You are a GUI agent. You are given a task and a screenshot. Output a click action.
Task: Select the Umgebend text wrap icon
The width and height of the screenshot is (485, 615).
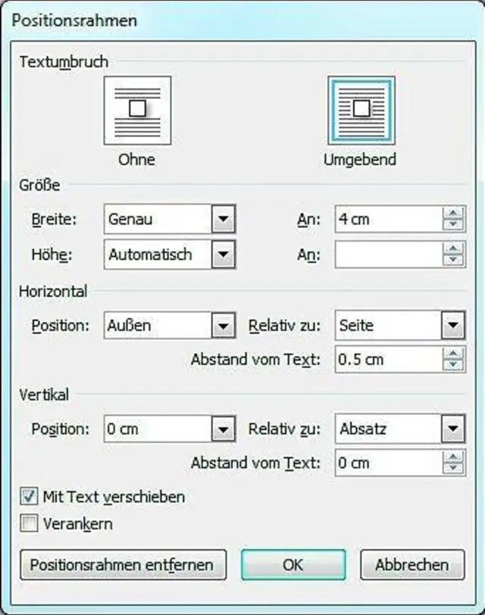pyautogui.click(x=361, y=110)
